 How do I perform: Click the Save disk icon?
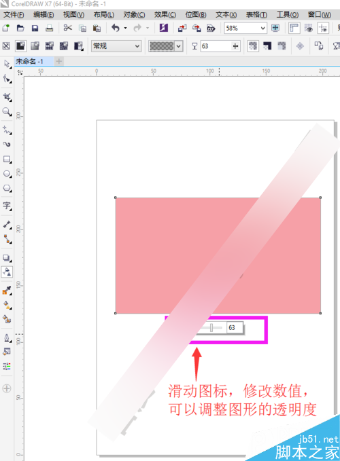[x=35, y=29]
